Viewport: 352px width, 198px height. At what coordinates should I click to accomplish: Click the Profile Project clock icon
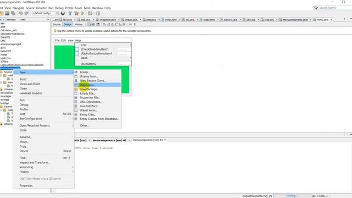click(x=98, y=13)
